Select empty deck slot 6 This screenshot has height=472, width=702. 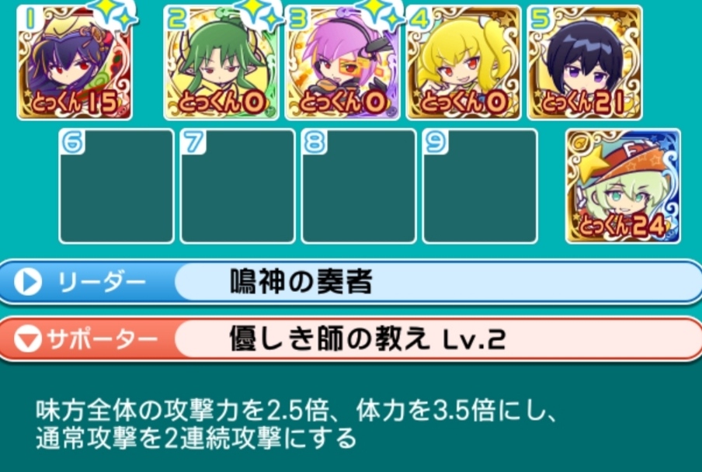pyautogui.click(x=116, y=186)
